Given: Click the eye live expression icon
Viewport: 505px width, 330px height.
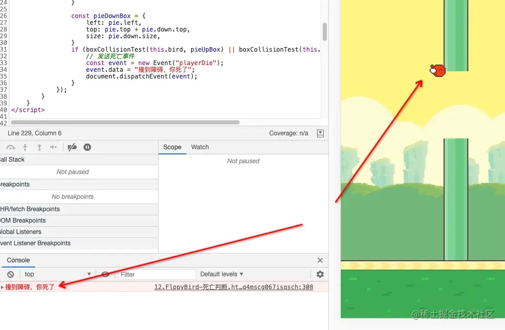Looking at the screenshot, I should (105, 274).
